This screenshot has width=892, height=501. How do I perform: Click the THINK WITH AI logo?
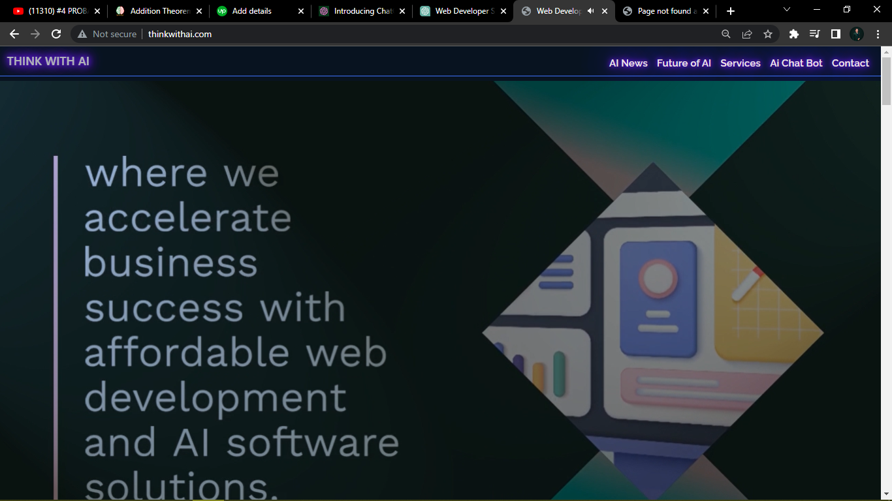tap(48, 61)
